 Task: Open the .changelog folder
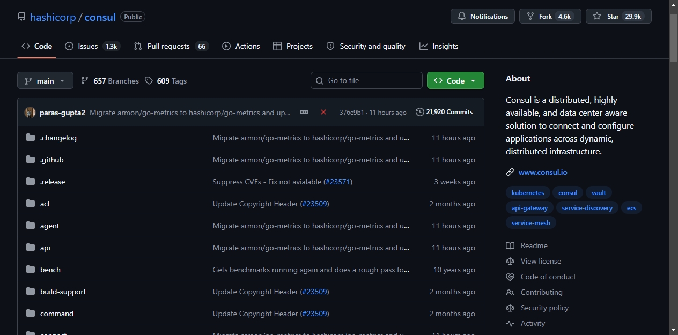[x=58, y=138]
